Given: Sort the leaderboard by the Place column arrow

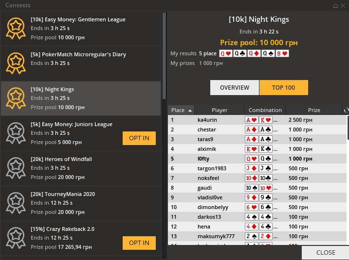Looking at the screenshot, I should click(190, 111).
